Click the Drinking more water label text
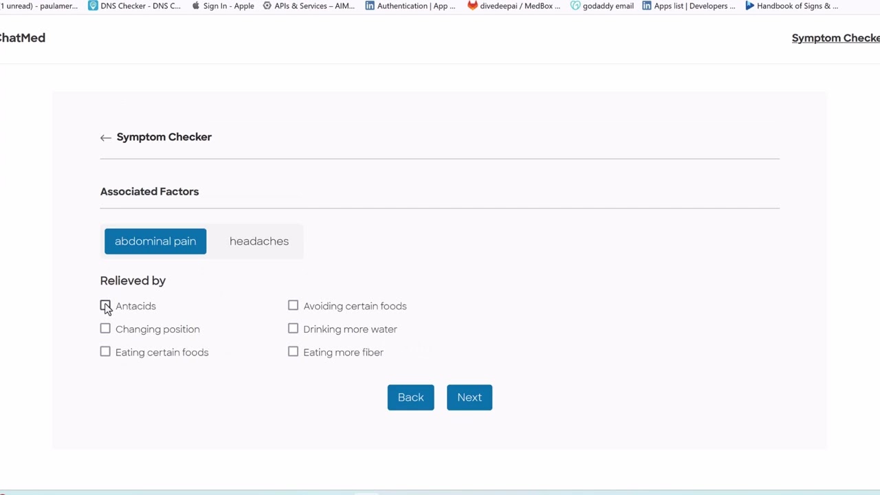The image size is (880, 495). pyautogui.click(x=350, y=329)
